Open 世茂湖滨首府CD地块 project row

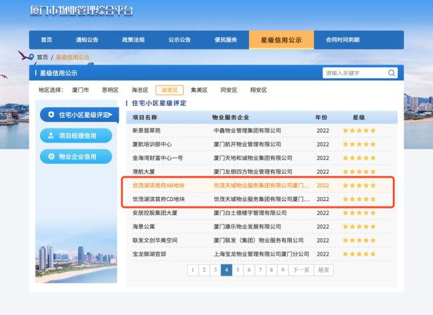click(262, 199)
